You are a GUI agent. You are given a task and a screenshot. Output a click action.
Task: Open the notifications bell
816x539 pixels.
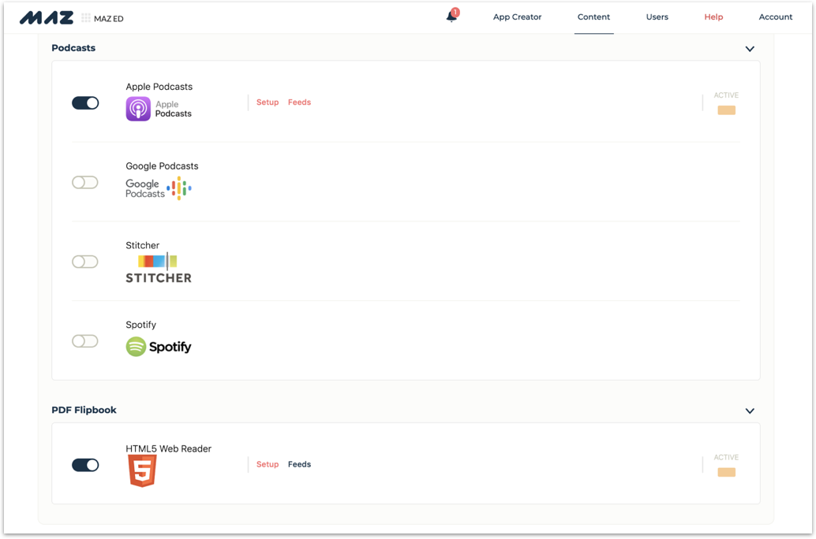451,17
